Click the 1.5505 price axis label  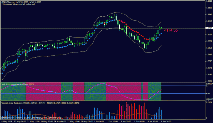[x=209, y=61]
